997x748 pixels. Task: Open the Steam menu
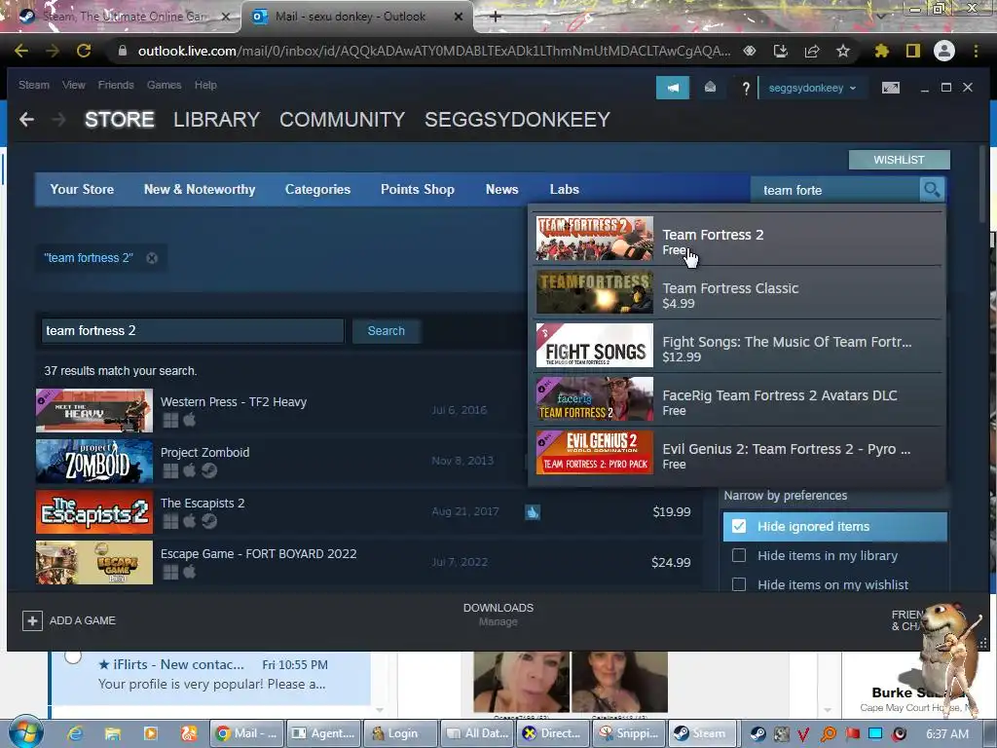[x=34, y=85]
